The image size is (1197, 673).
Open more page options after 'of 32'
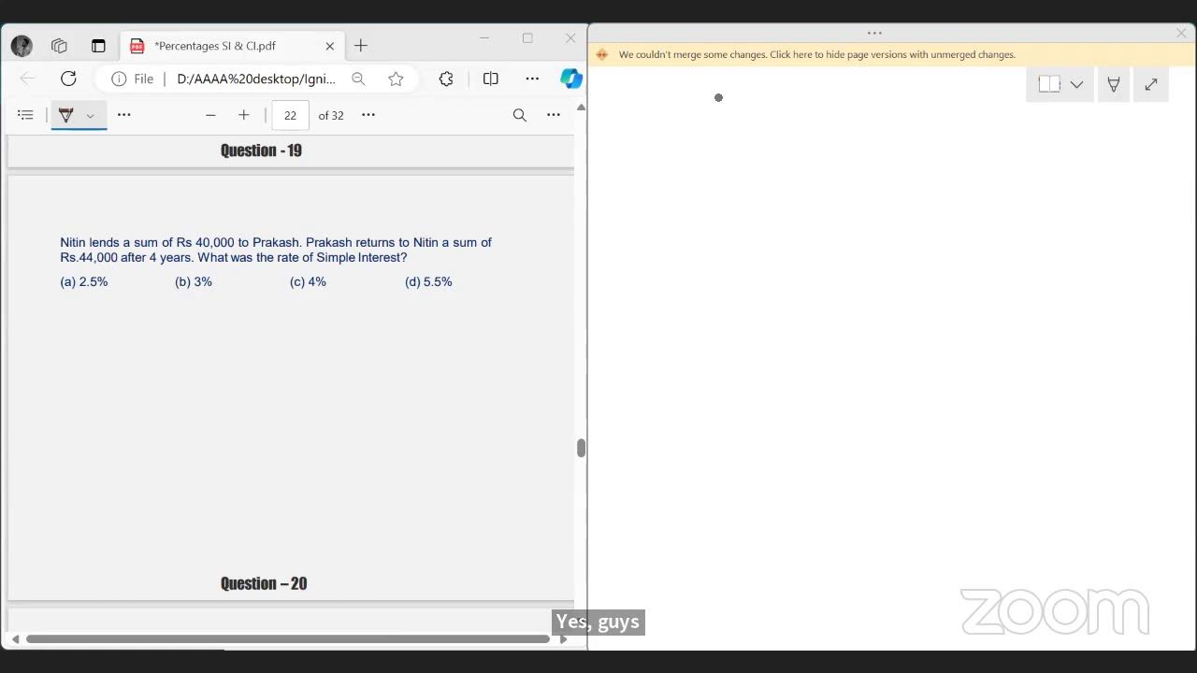[x=368, y=115]
